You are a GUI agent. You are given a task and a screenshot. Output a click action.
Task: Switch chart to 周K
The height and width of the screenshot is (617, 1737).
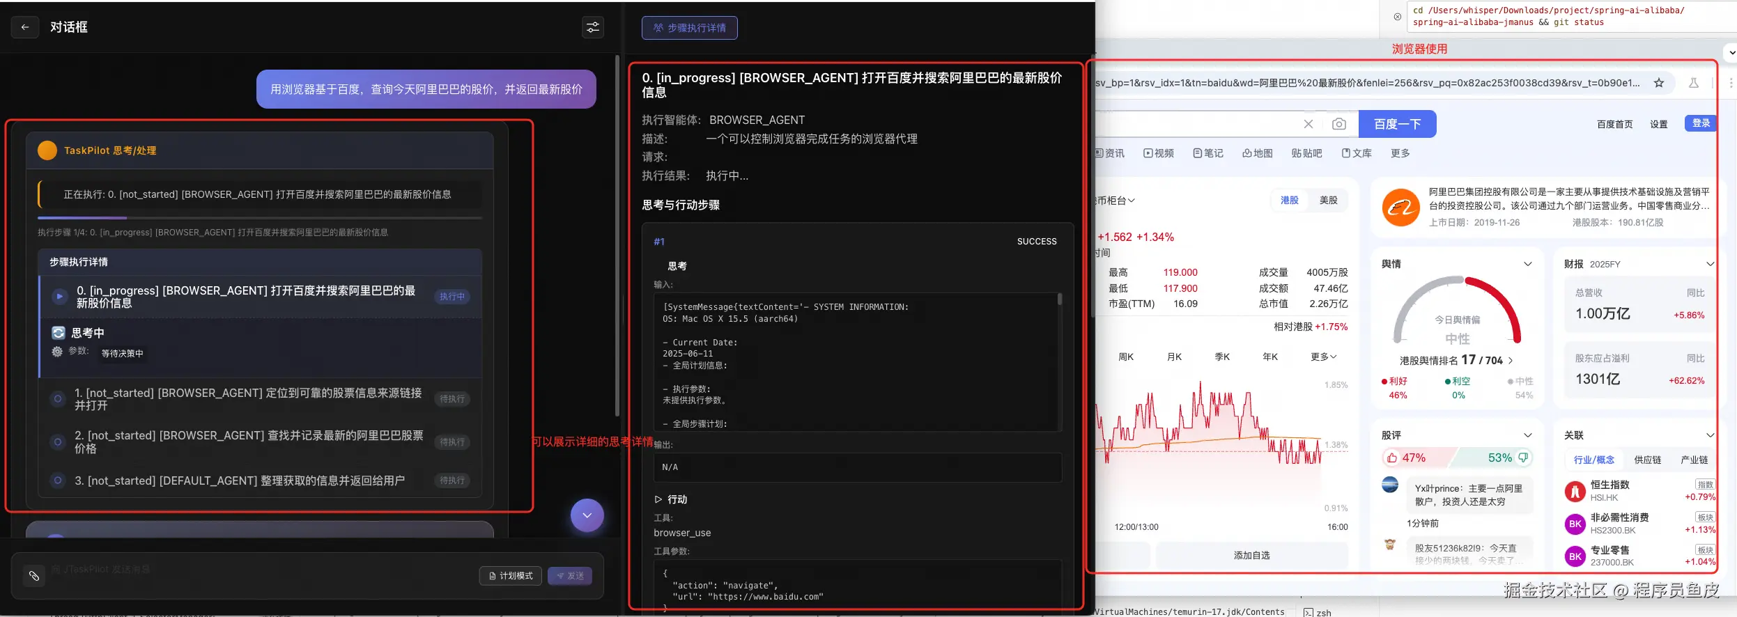[1126, 357]
